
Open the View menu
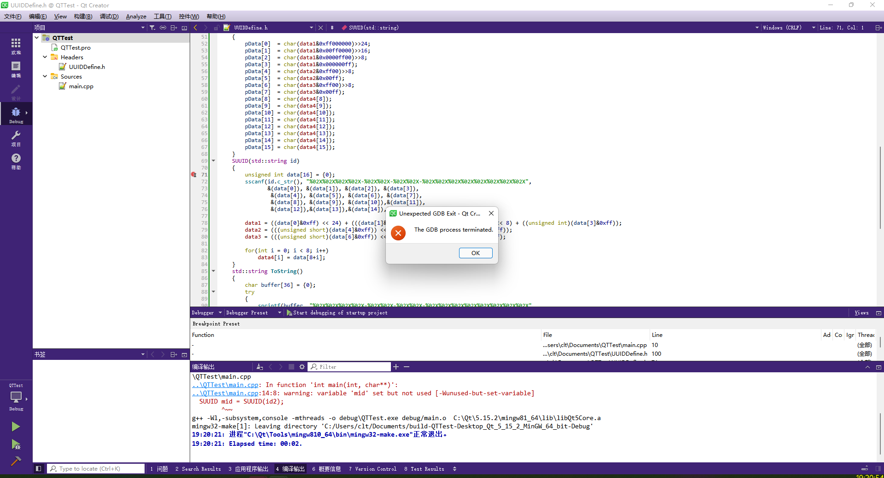tap(60, 17)
